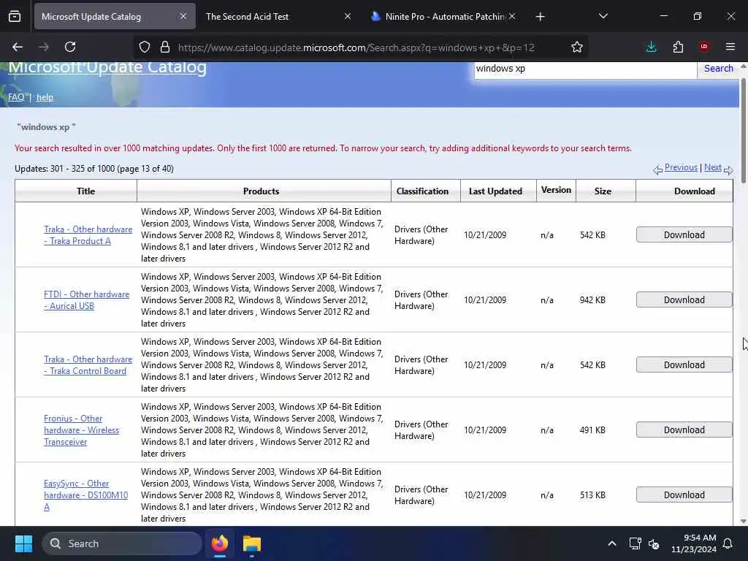Screen dimensions: 748x561
Task: Open the Firefox downloads panel
Action: tap(651, 47)
